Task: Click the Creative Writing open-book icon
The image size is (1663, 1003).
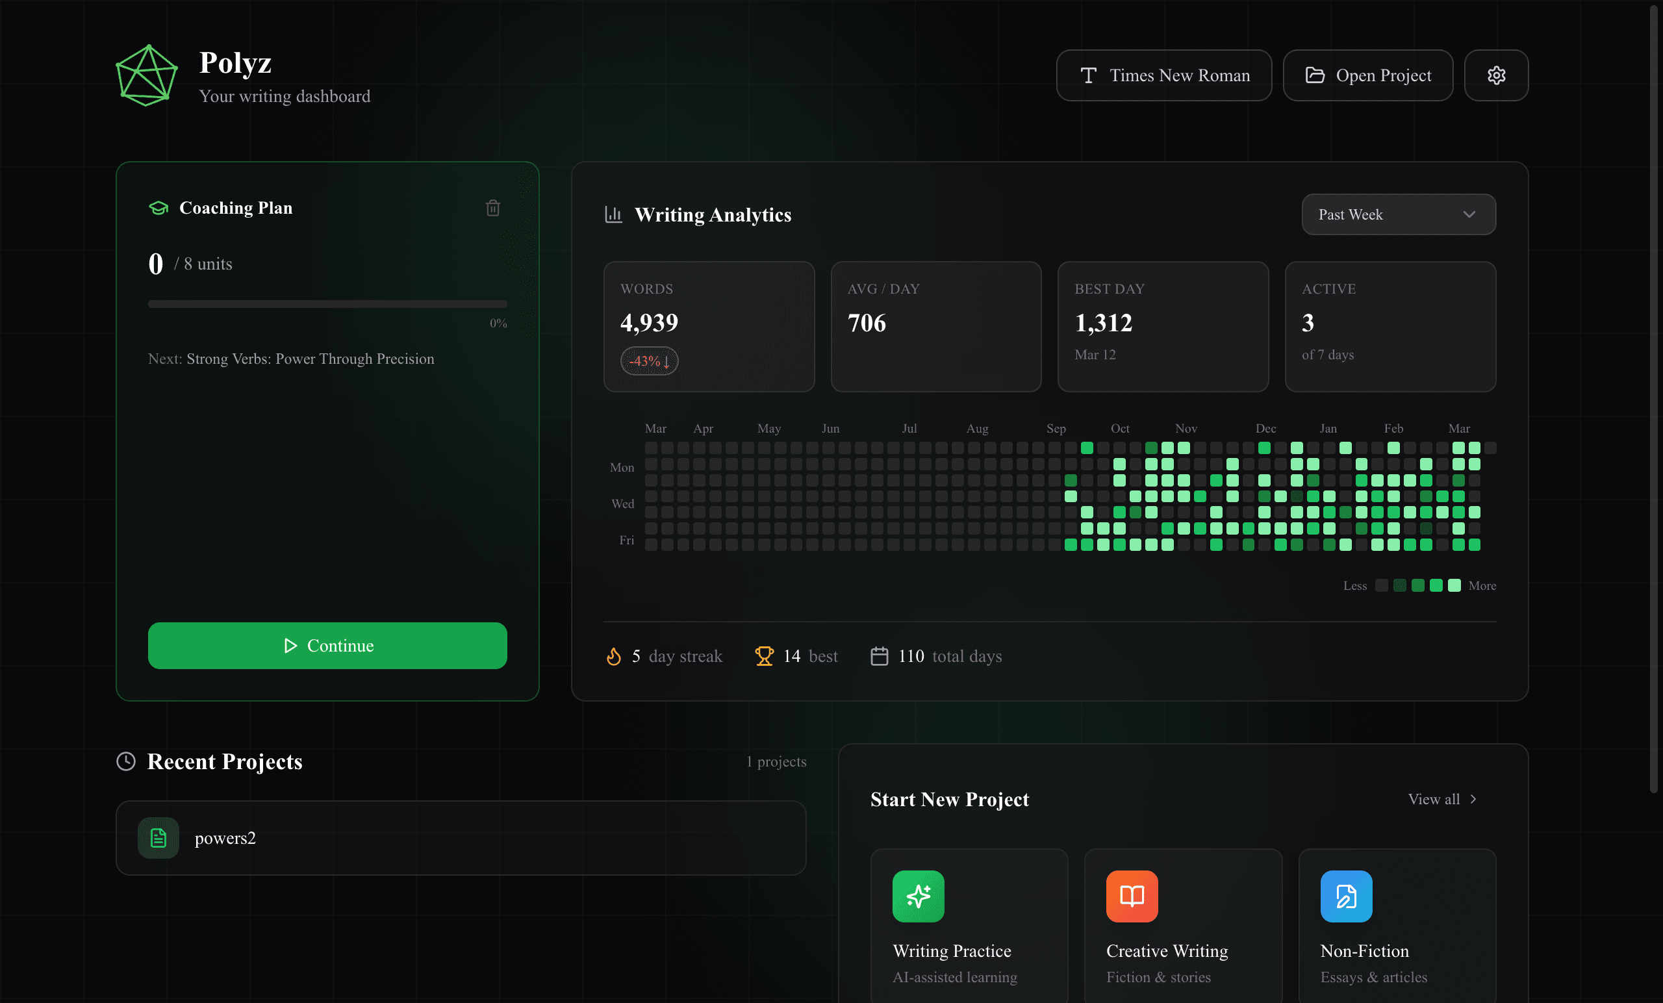Action: (1130, 897)
